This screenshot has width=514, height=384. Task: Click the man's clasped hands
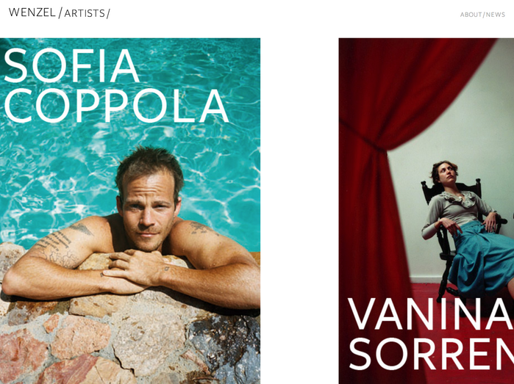[135, 270]
